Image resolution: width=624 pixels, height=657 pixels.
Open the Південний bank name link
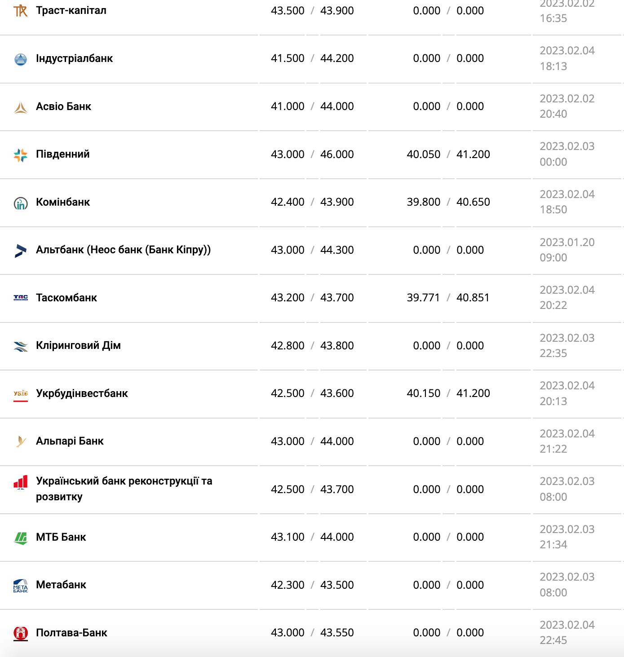pos(63,154)
